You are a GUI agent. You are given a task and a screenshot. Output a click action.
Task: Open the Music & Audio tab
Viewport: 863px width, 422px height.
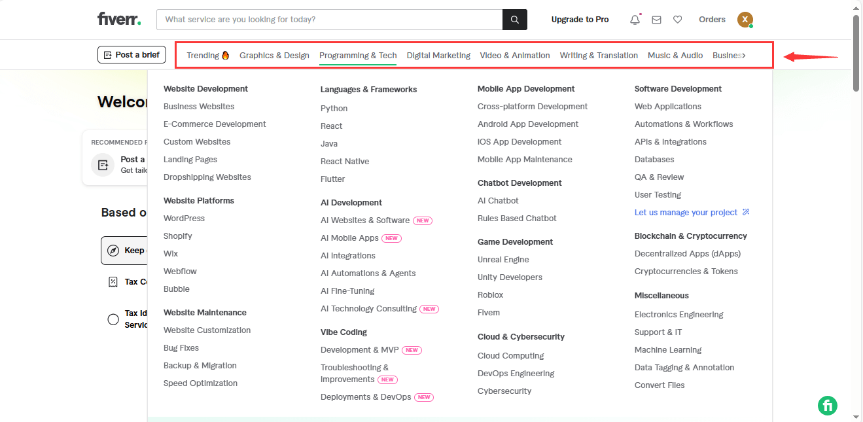(x=675, y=56)
